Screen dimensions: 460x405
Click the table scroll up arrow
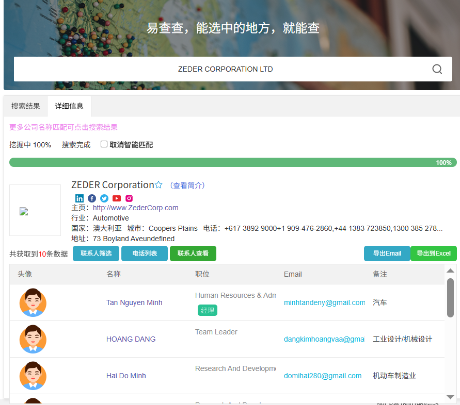[x=450, y=271]
